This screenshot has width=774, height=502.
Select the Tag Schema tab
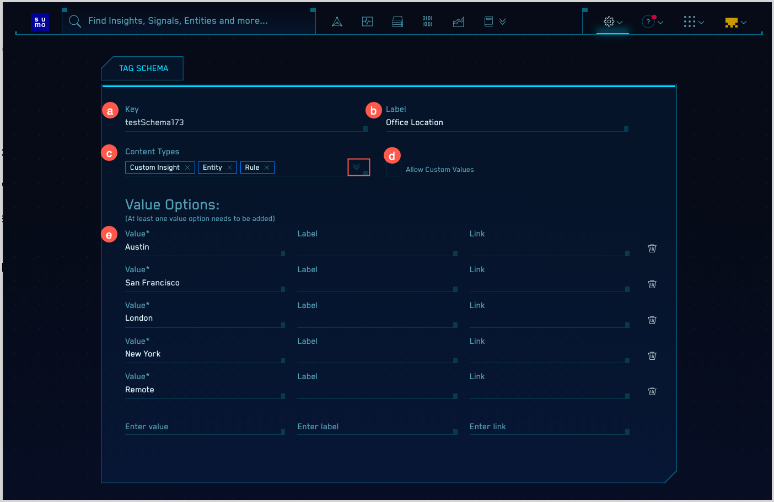[143, 68]
